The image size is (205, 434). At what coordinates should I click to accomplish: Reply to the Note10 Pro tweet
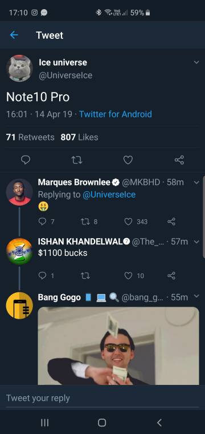click(x=26, y=160)
